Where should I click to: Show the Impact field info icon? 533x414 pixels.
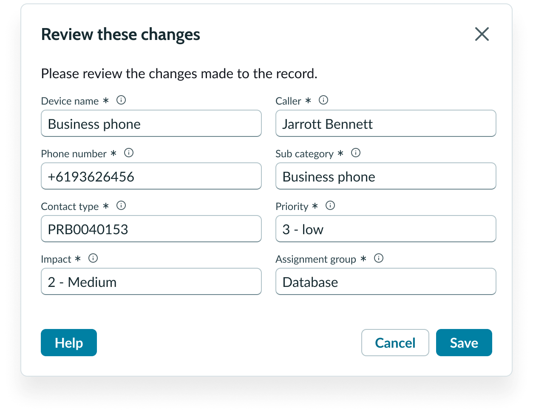93,258
